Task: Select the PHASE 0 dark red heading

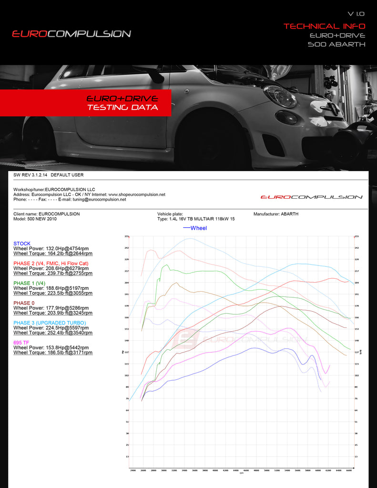Action: (24, 303)
